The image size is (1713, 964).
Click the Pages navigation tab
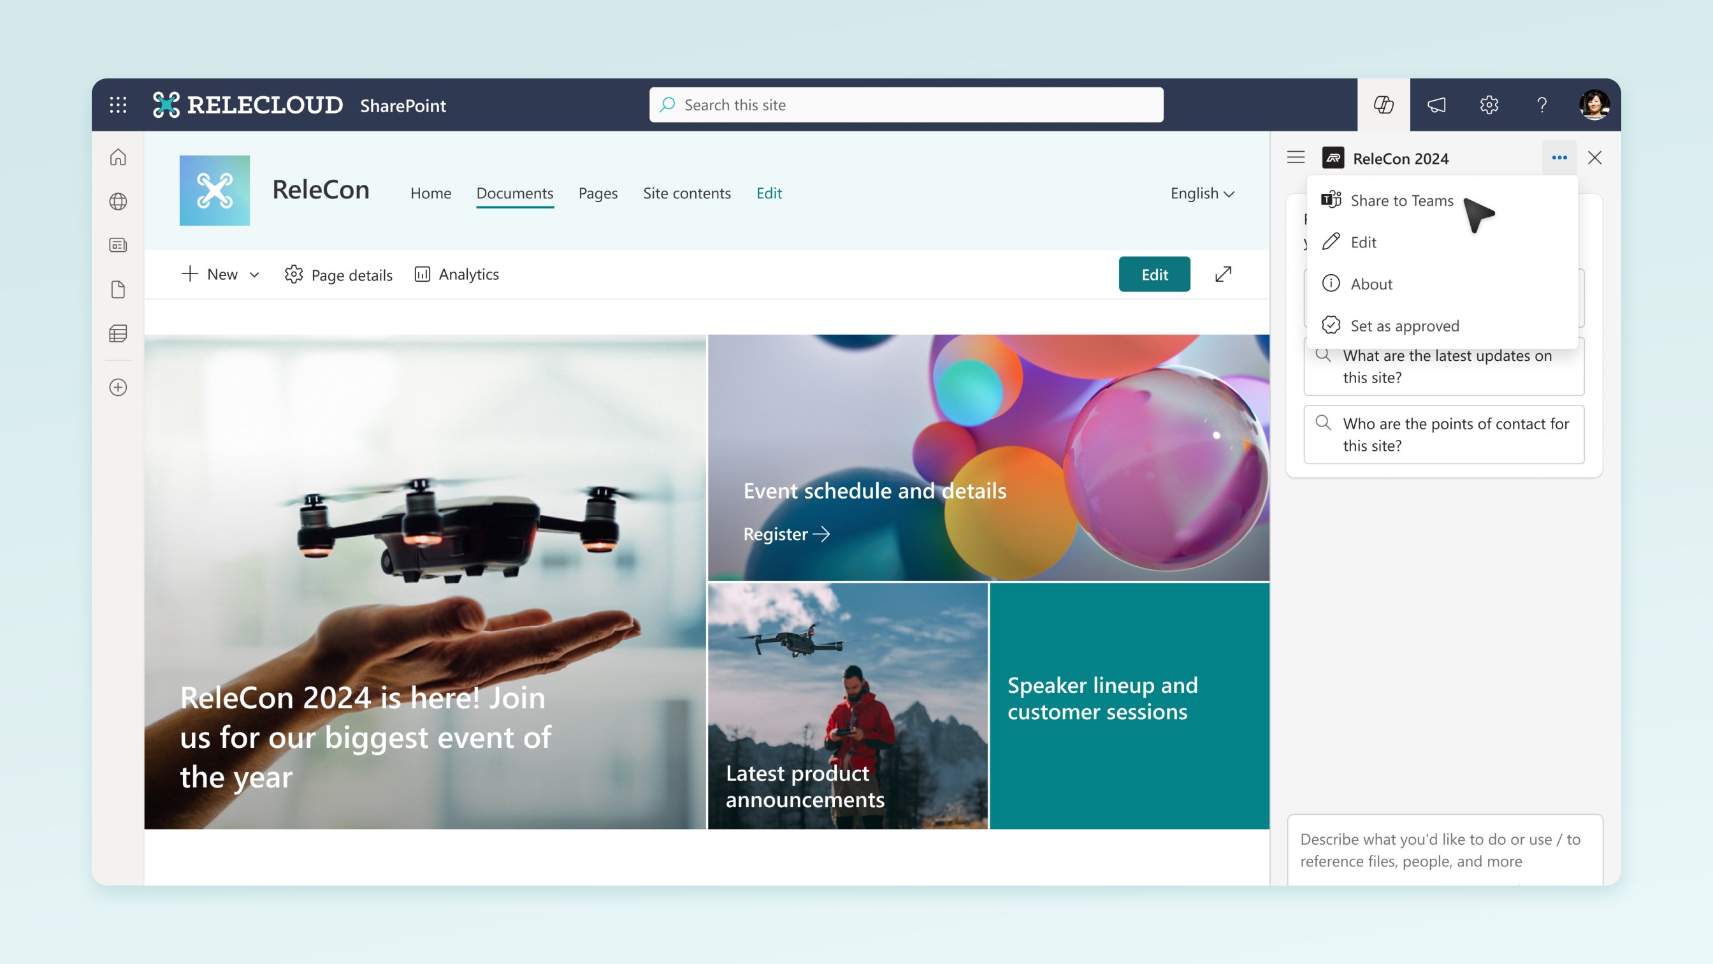tap(598, 192)
